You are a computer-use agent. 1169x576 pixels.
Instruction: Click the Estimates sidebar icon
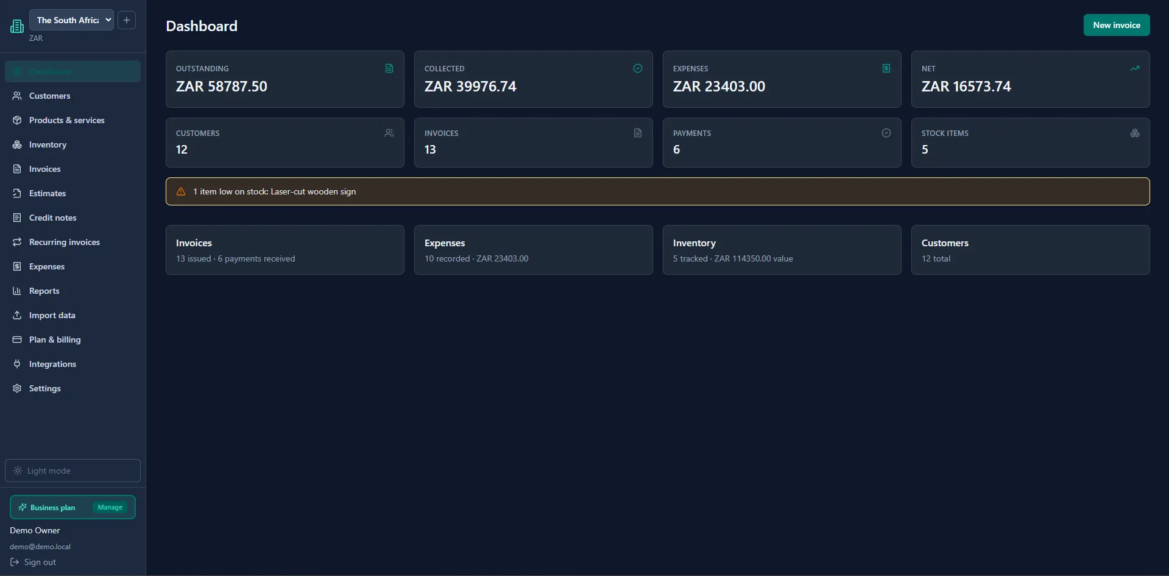pos(17,193)
